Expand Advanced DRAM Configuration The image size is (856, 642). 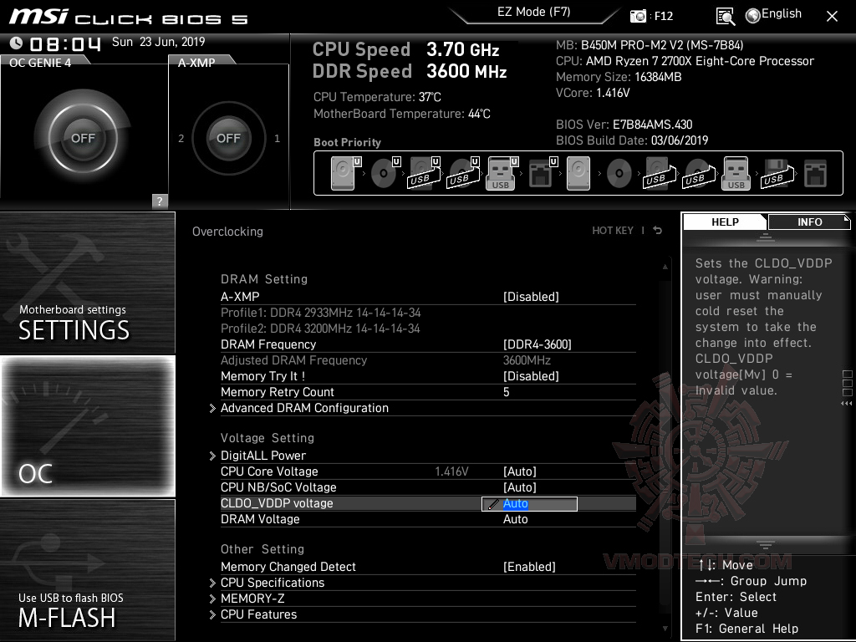[x=304, y=408]
